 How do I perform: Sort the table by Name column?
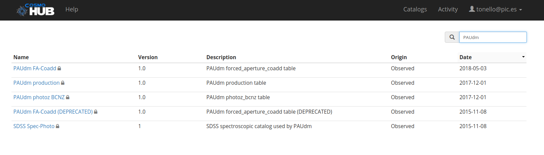[x=21, y=57]
